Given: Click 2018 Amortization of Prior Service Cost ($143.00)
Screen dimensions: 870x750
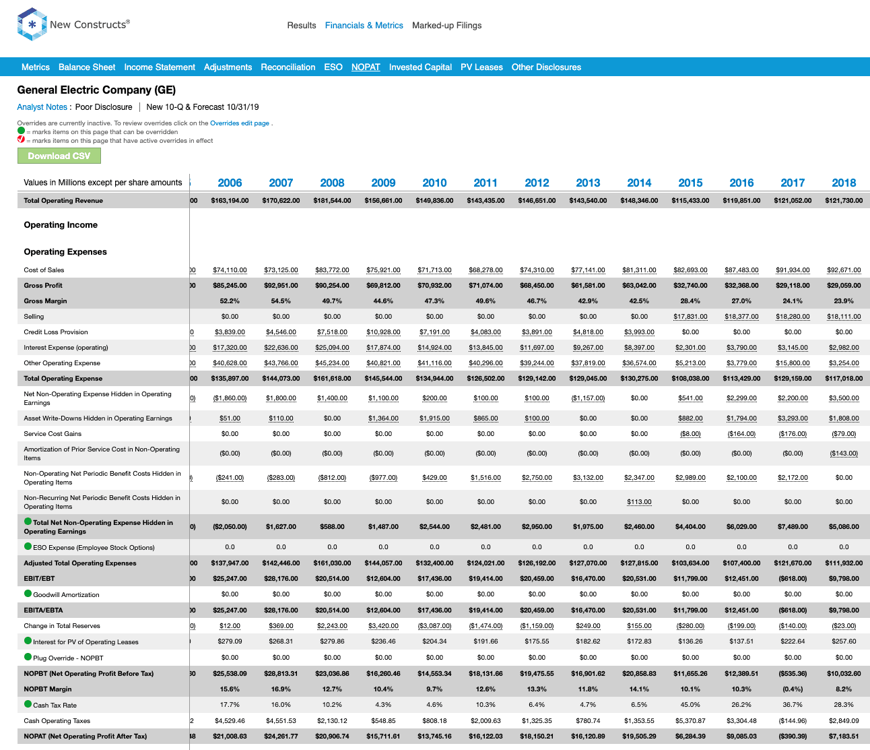Looking at the screenshot, I should 844,454.
